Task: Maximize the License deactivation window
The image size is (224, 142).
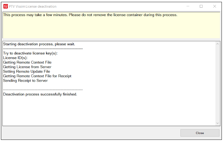Action: tap(201, 6)
